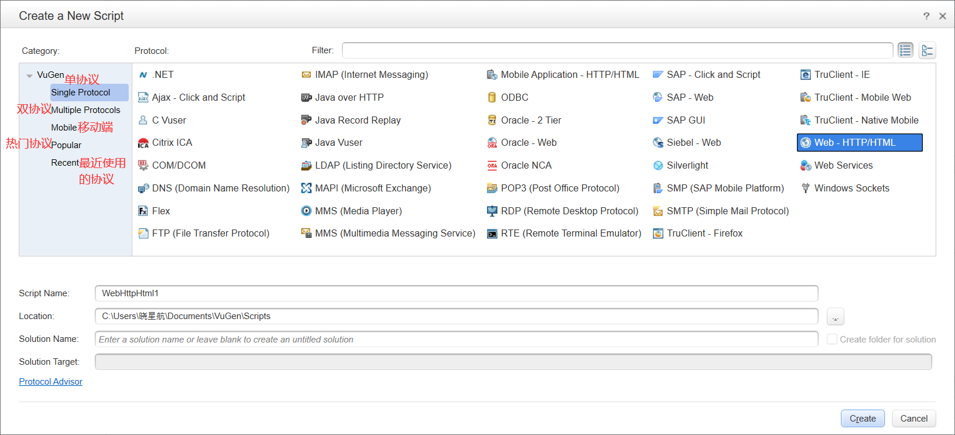Select Web - HTTP/HTML protocol

point(860,143)
